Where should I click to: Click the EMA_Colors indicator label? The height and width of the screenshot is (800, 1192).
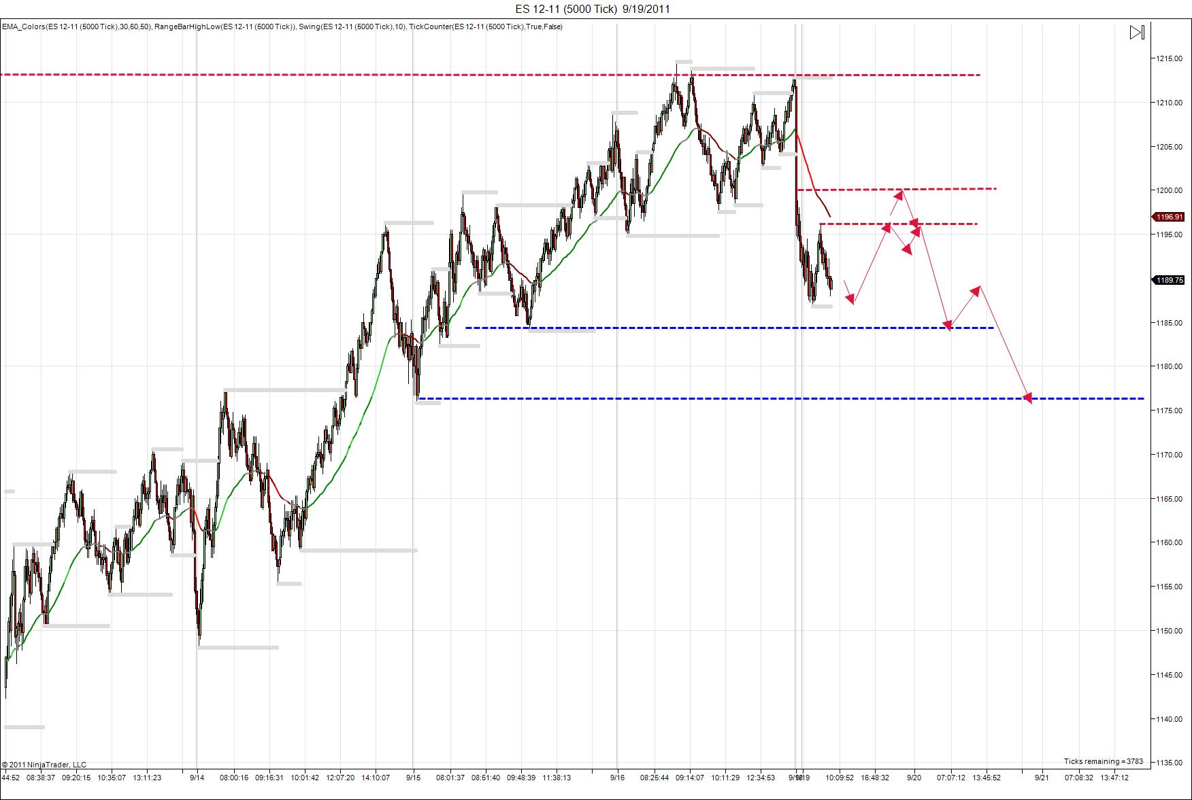tap(76, 27)
